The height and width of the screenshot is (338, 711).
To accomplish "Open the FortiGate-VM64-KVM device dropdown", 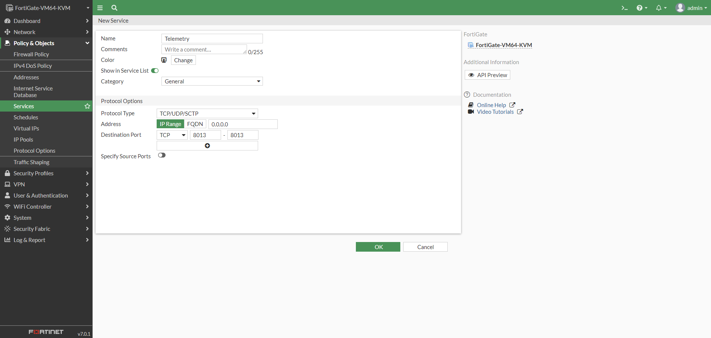I will (48, 8).
